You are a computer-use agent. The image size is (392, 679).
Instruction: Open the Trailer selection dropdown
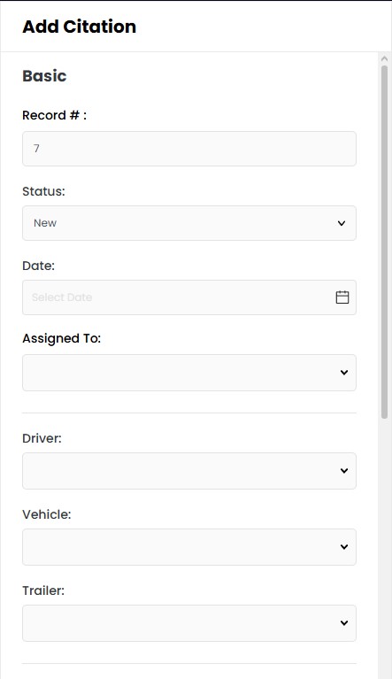(x=189, y=623)
